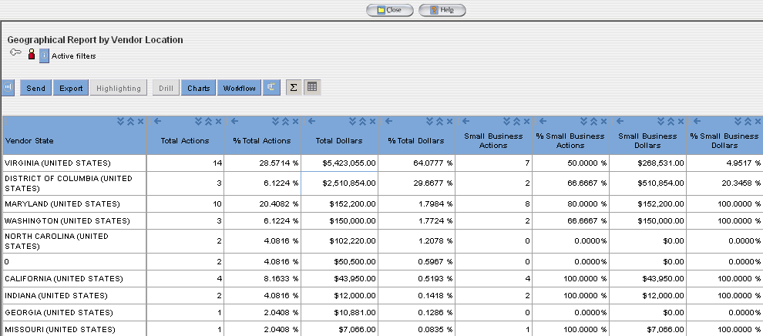763x336 pixels.
Task: Sort Small Business Dollars descending
Action: 660,122
